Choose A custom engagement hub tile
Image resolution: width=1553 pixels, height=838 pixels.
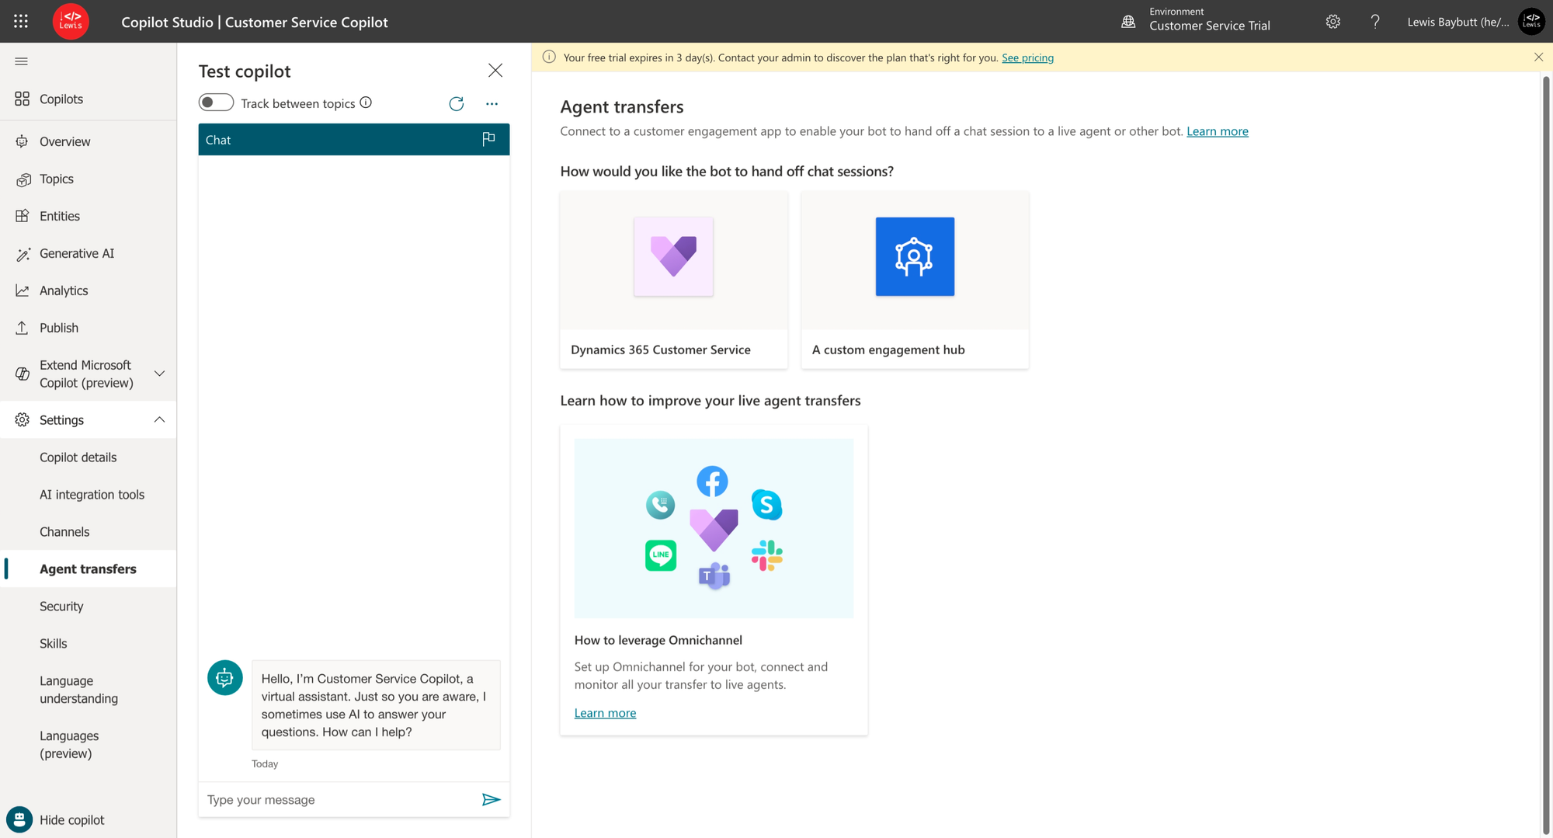tap(915, 280)
